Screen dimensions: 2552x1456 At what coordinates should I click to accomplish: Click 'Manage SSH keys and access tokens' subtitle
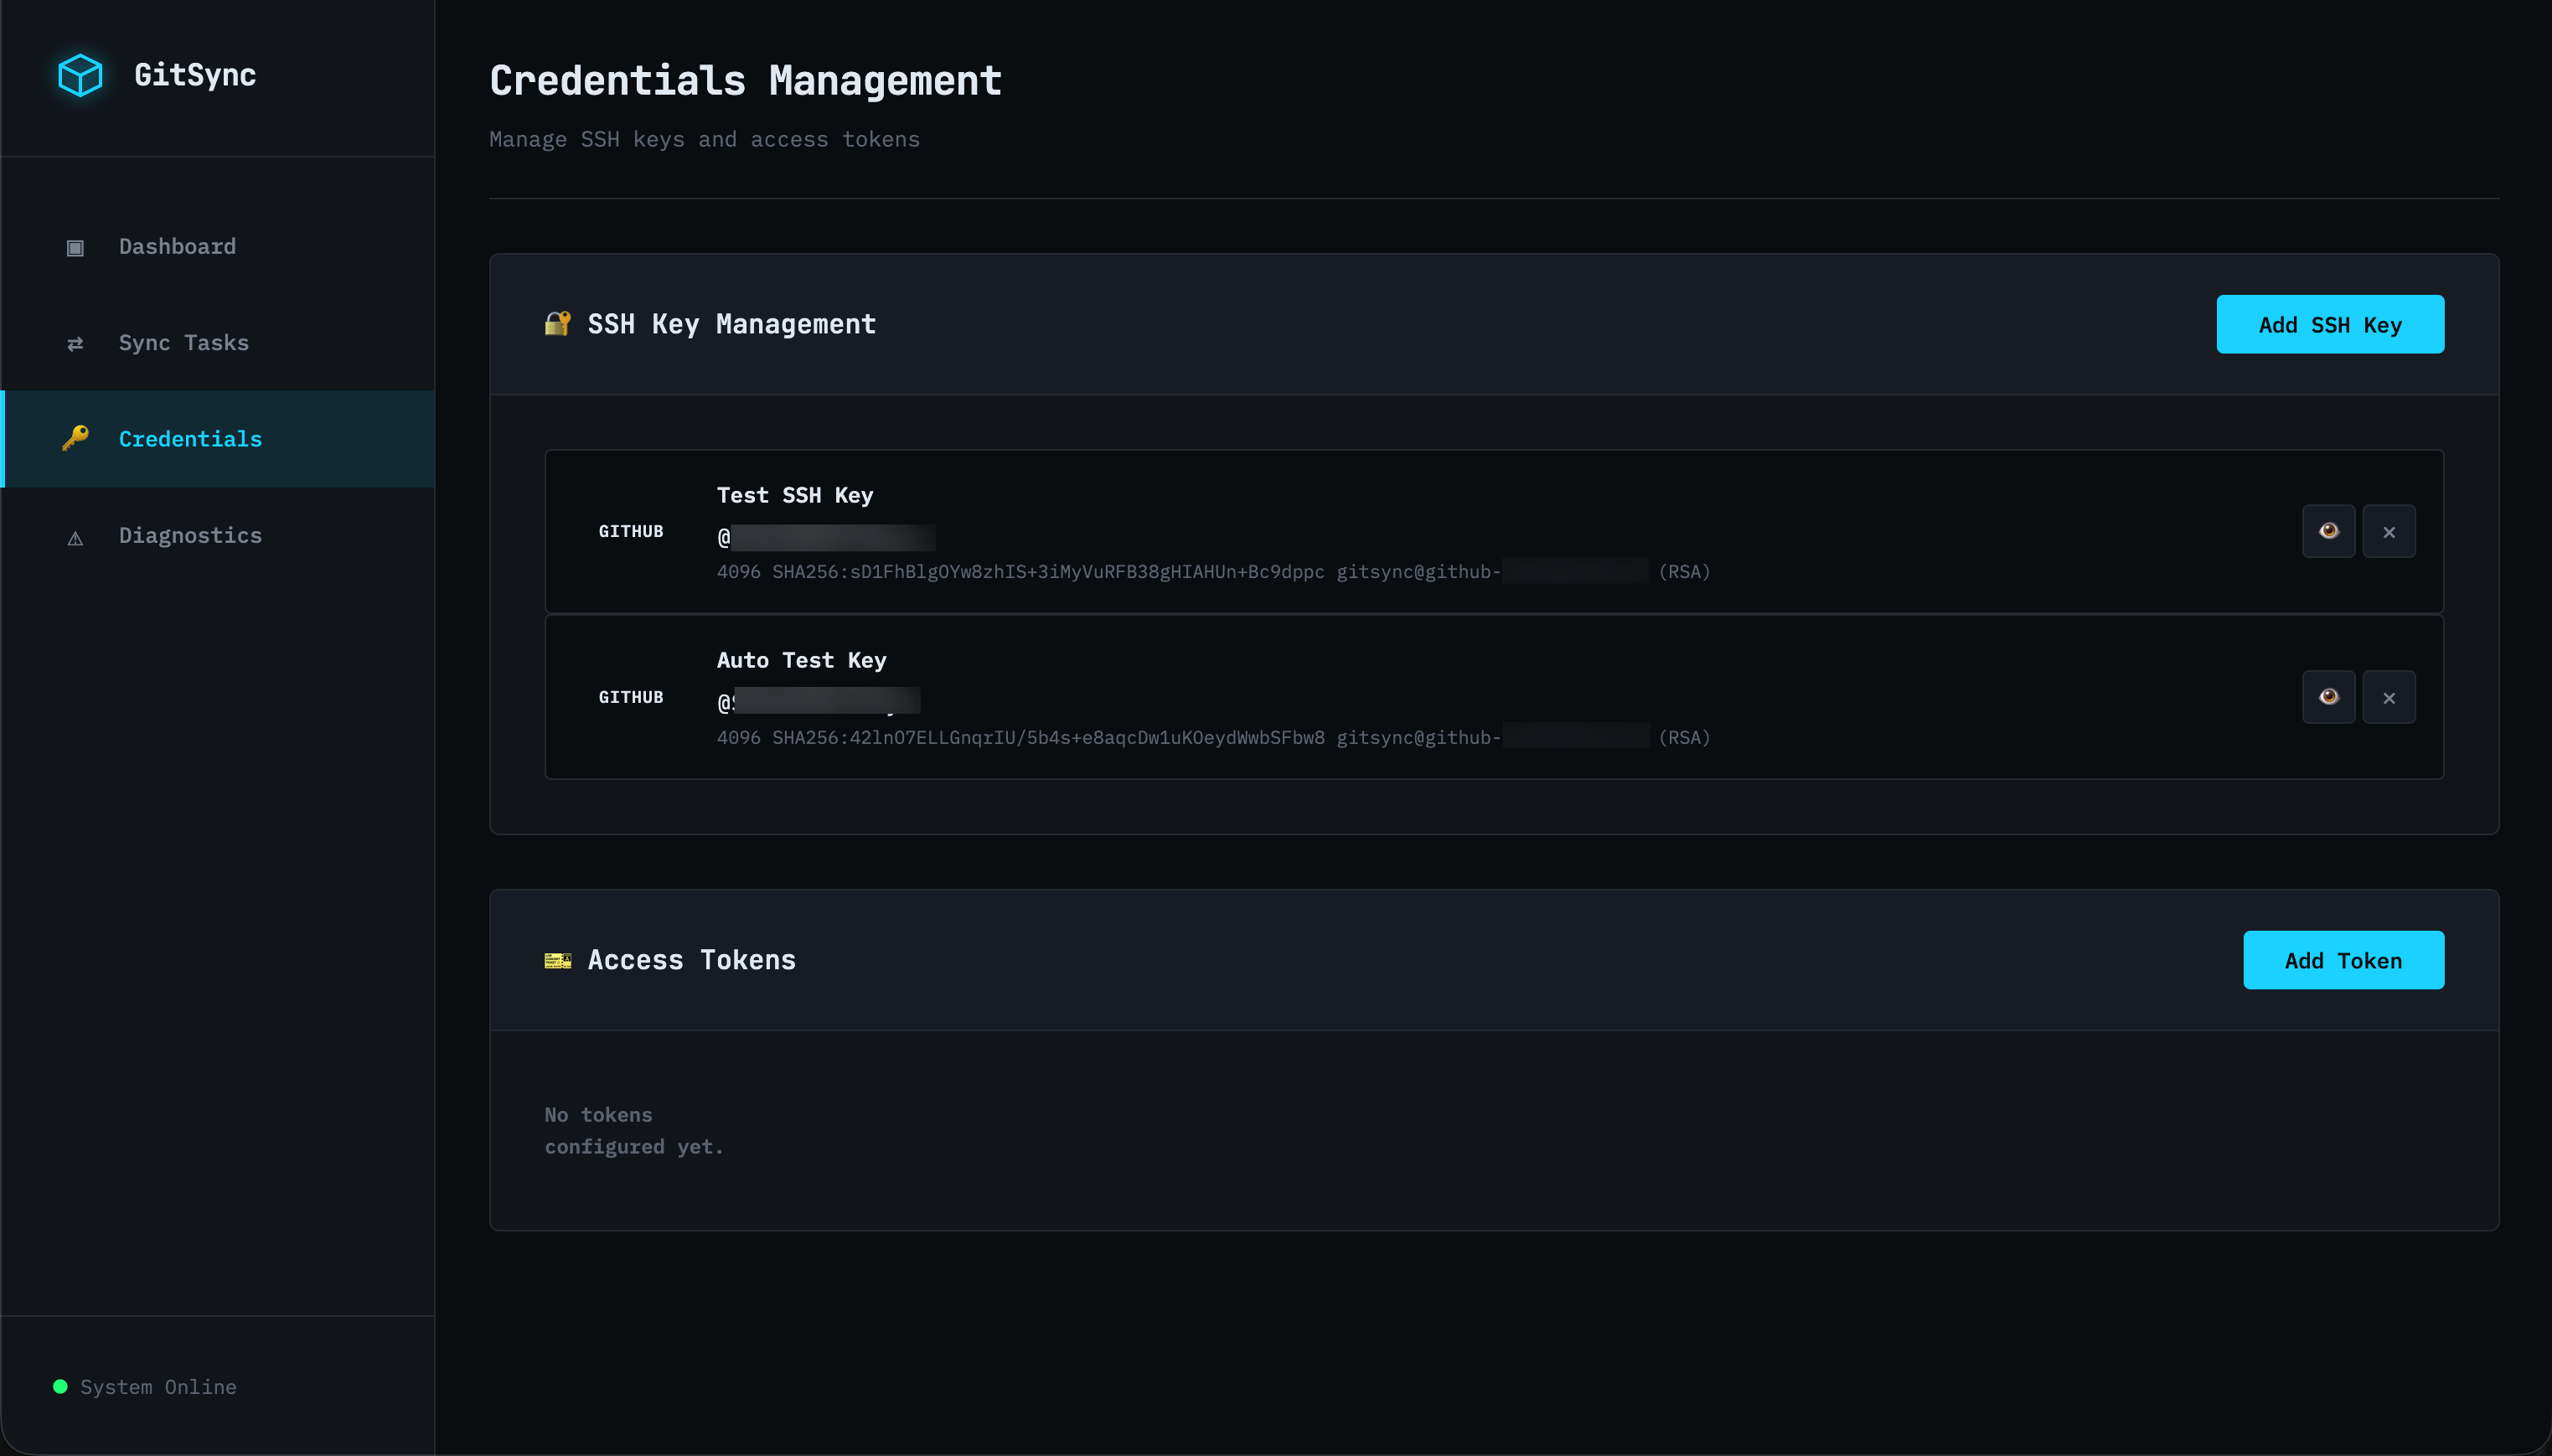(704, 139)
